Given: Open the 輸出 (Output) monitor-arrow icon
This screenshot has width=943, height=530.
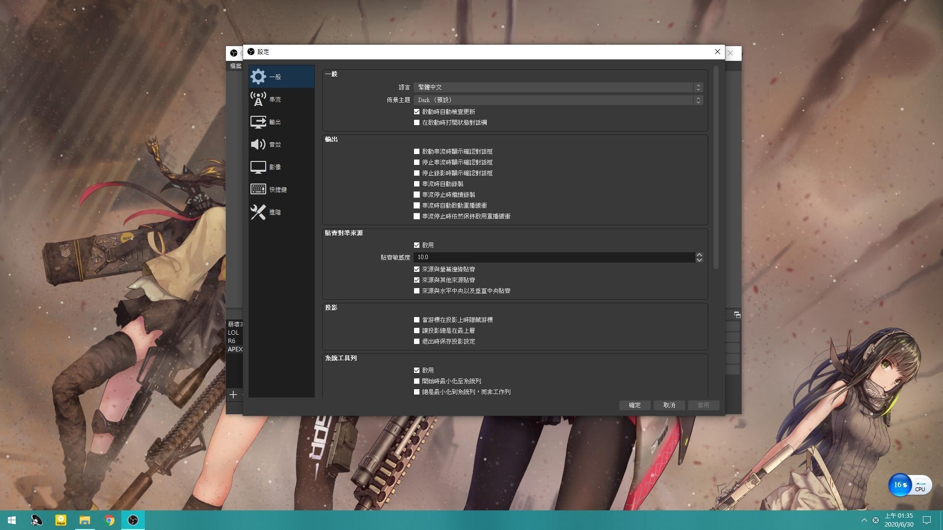Looking at the screenshot, I should pyautogui.click(x=258, y=122).
